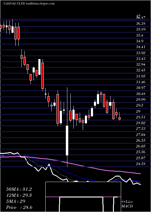The image size is (151, 212).
Task: Click the 36.38 price axis label
Action: click(x=141, y=24)
